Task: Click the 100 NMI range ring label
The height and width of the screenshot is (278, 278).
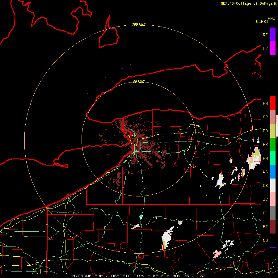Action: [139, 24]
